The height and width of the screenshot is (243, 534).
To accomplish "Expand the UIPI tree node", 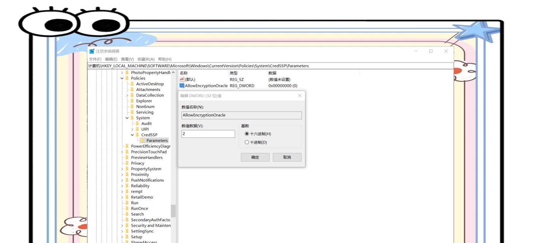I will coord(132,129).
